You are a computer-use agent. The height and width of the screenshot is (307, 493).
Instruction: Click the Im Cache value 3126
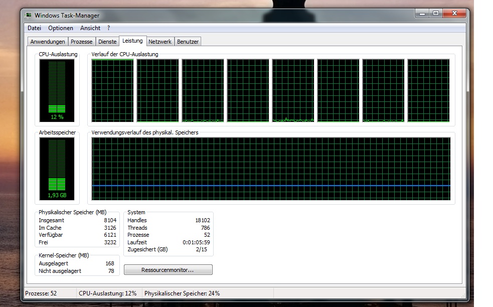110,228
